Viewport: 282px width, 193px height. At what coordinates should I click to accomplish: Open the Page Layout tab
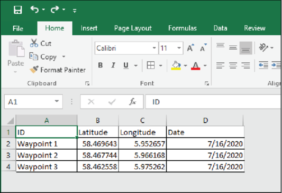[133, 28]
